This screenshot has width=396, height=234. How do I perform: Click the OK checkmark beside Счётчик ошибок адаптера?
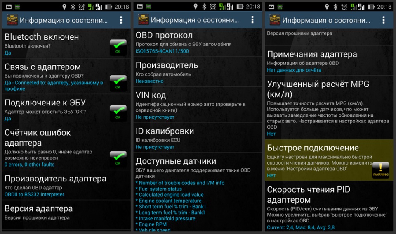[x=118, y=159]
